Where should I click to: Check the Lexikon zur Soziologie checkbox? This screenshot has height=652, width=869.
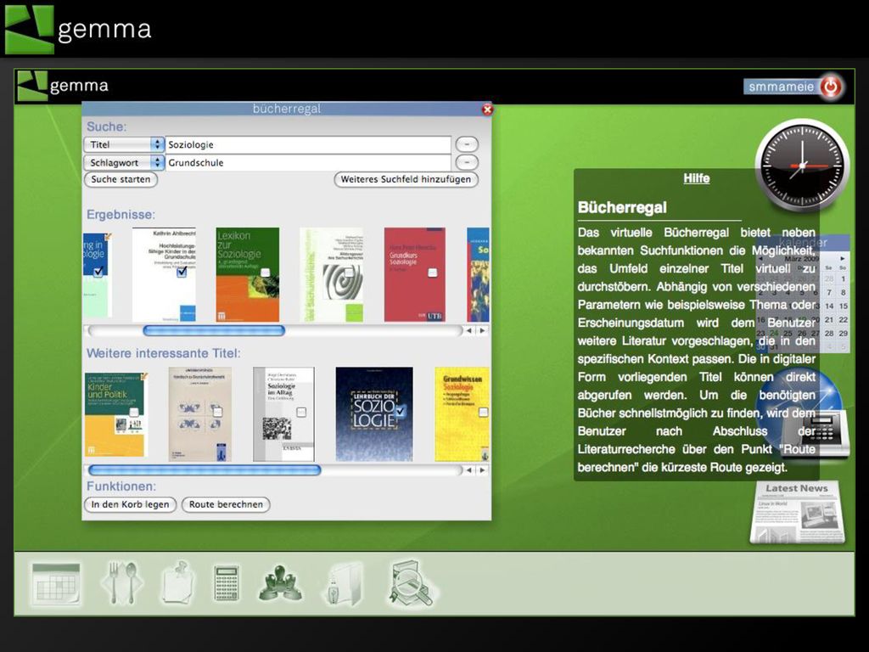tap(265, 273)
